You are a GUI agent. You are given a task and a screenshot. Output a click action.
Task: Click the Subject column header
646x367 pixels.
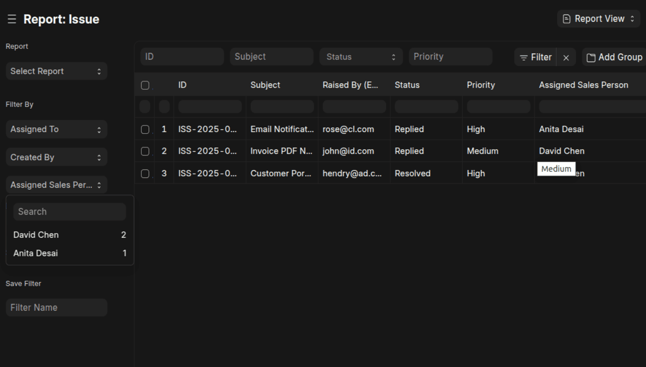pyautogui.click(x=265, y=85)
